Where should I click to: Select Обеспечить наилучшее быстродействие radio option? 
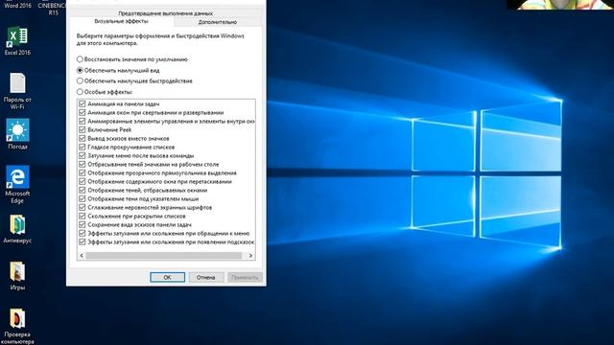tap(80, 80)
